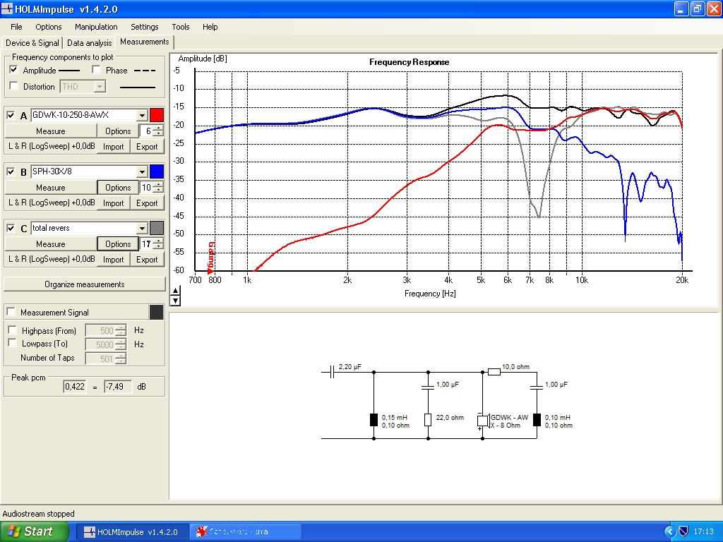723x542 pixels.
Task: Click the graph scroll-down arrow icon
Action: coord(175,301)
